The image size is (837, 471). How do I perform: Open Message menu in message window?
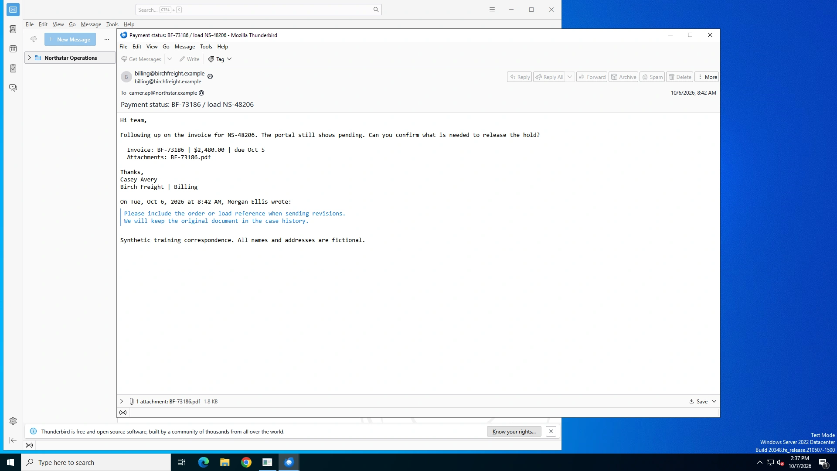pos(185,47)
